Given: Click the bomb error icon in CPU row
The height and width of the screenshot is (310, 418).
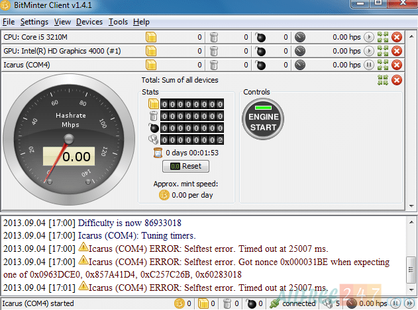Looking at the screenshot, I should (260, 37).
